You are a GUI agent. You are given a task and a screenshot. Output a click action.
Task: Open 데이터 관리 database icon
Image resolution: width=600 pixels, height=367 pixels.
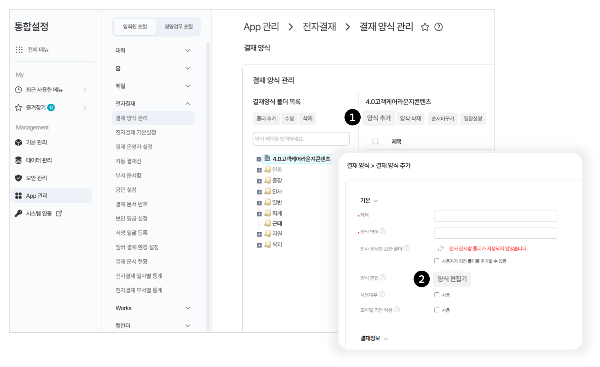pyautogui.click(x=19, y=160)
